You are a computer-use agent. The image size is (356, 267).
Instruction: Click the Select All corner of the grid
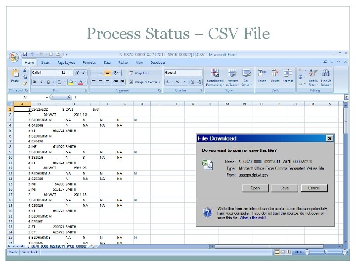coord(10,104)
